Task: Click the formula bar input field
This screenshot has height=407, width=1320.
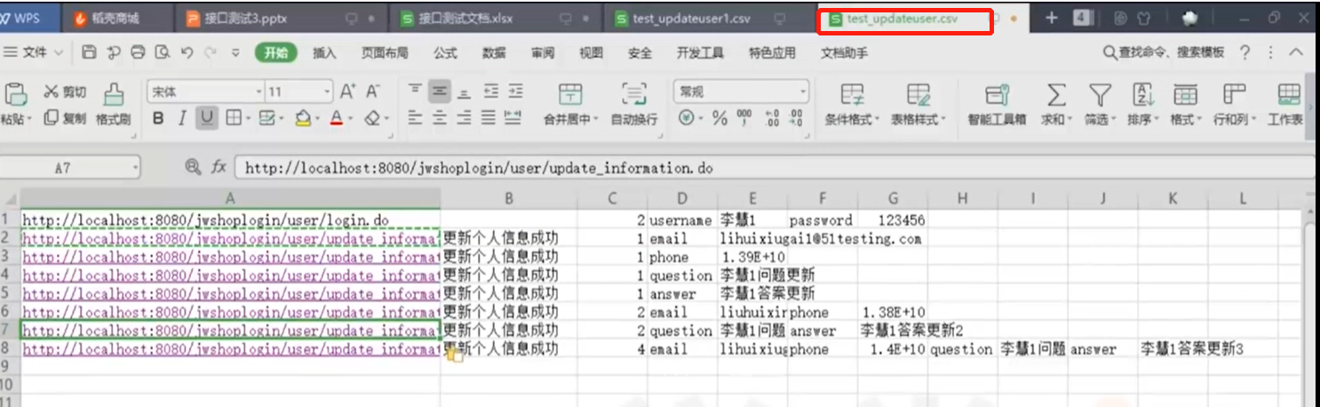Action: click(773, 167)
